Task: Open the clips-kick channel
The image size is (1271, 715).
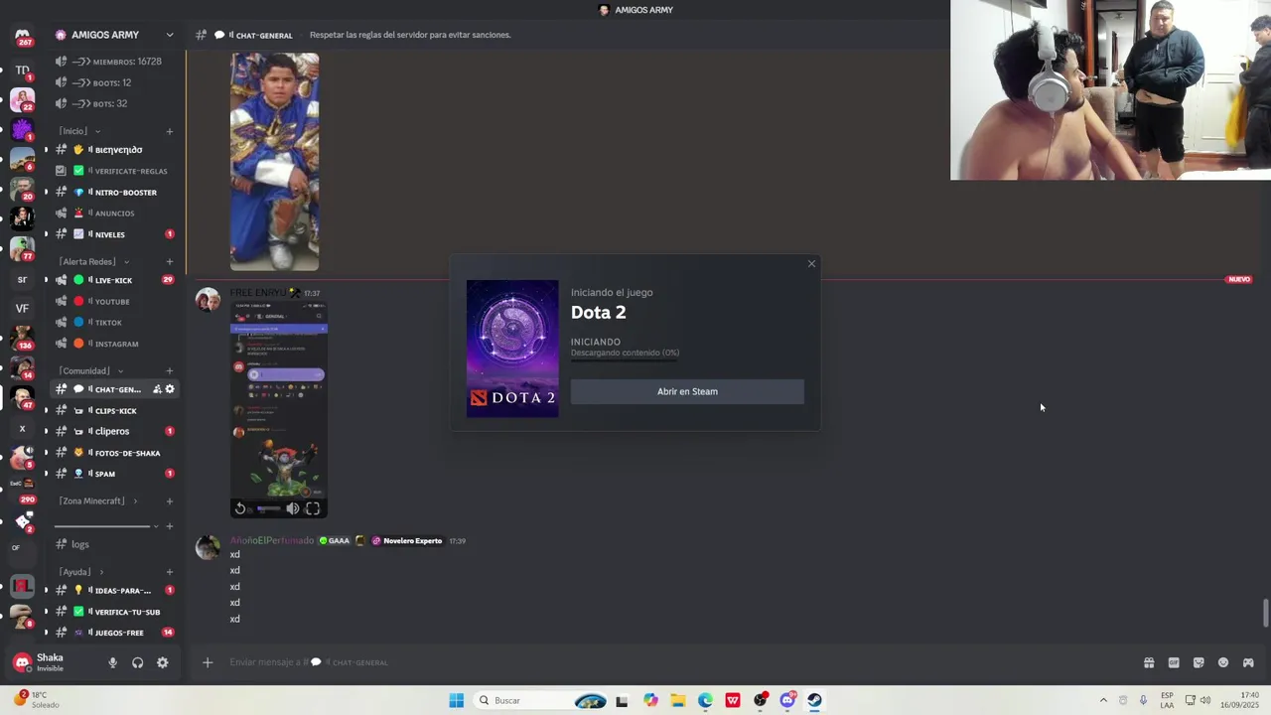Action: pyautogui.click(x=115, y=411)
